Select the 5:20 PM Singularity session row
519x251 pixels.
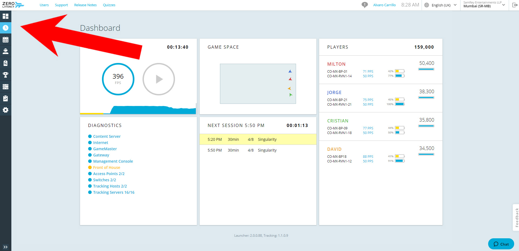pos(258,139)
